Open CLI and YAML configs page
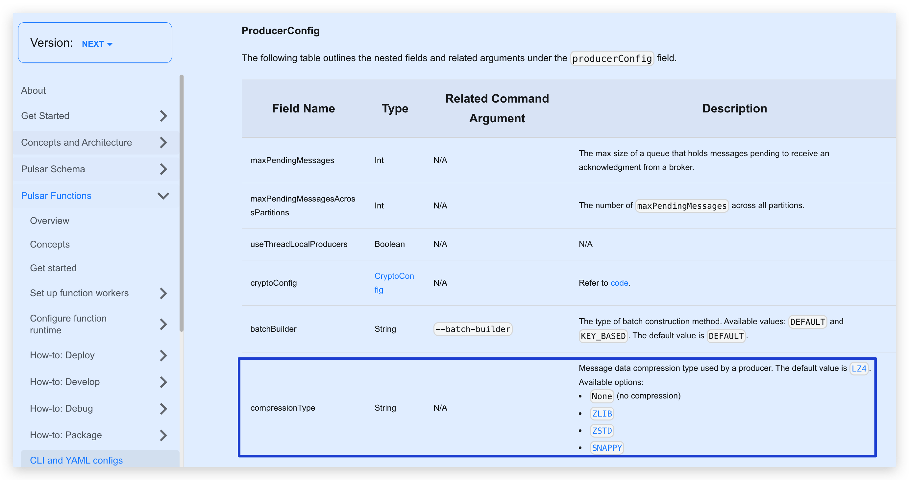 pyautogui.click(x=76, y=460)
